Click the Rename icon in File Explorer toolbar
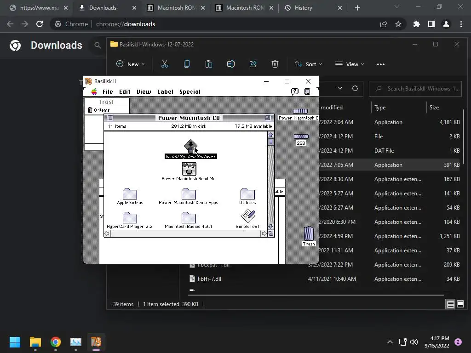The height and width of the screenshot is (353, 471). click(x=231, y=64)
